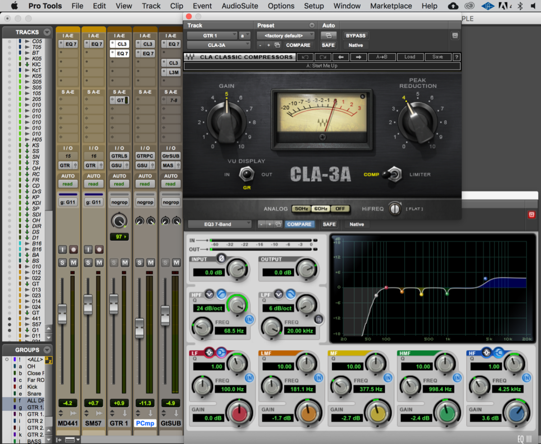This screenshot has height=444, width=541.
Task: Click the input monitor button on the SM57 track
Action: click(88, 250)
